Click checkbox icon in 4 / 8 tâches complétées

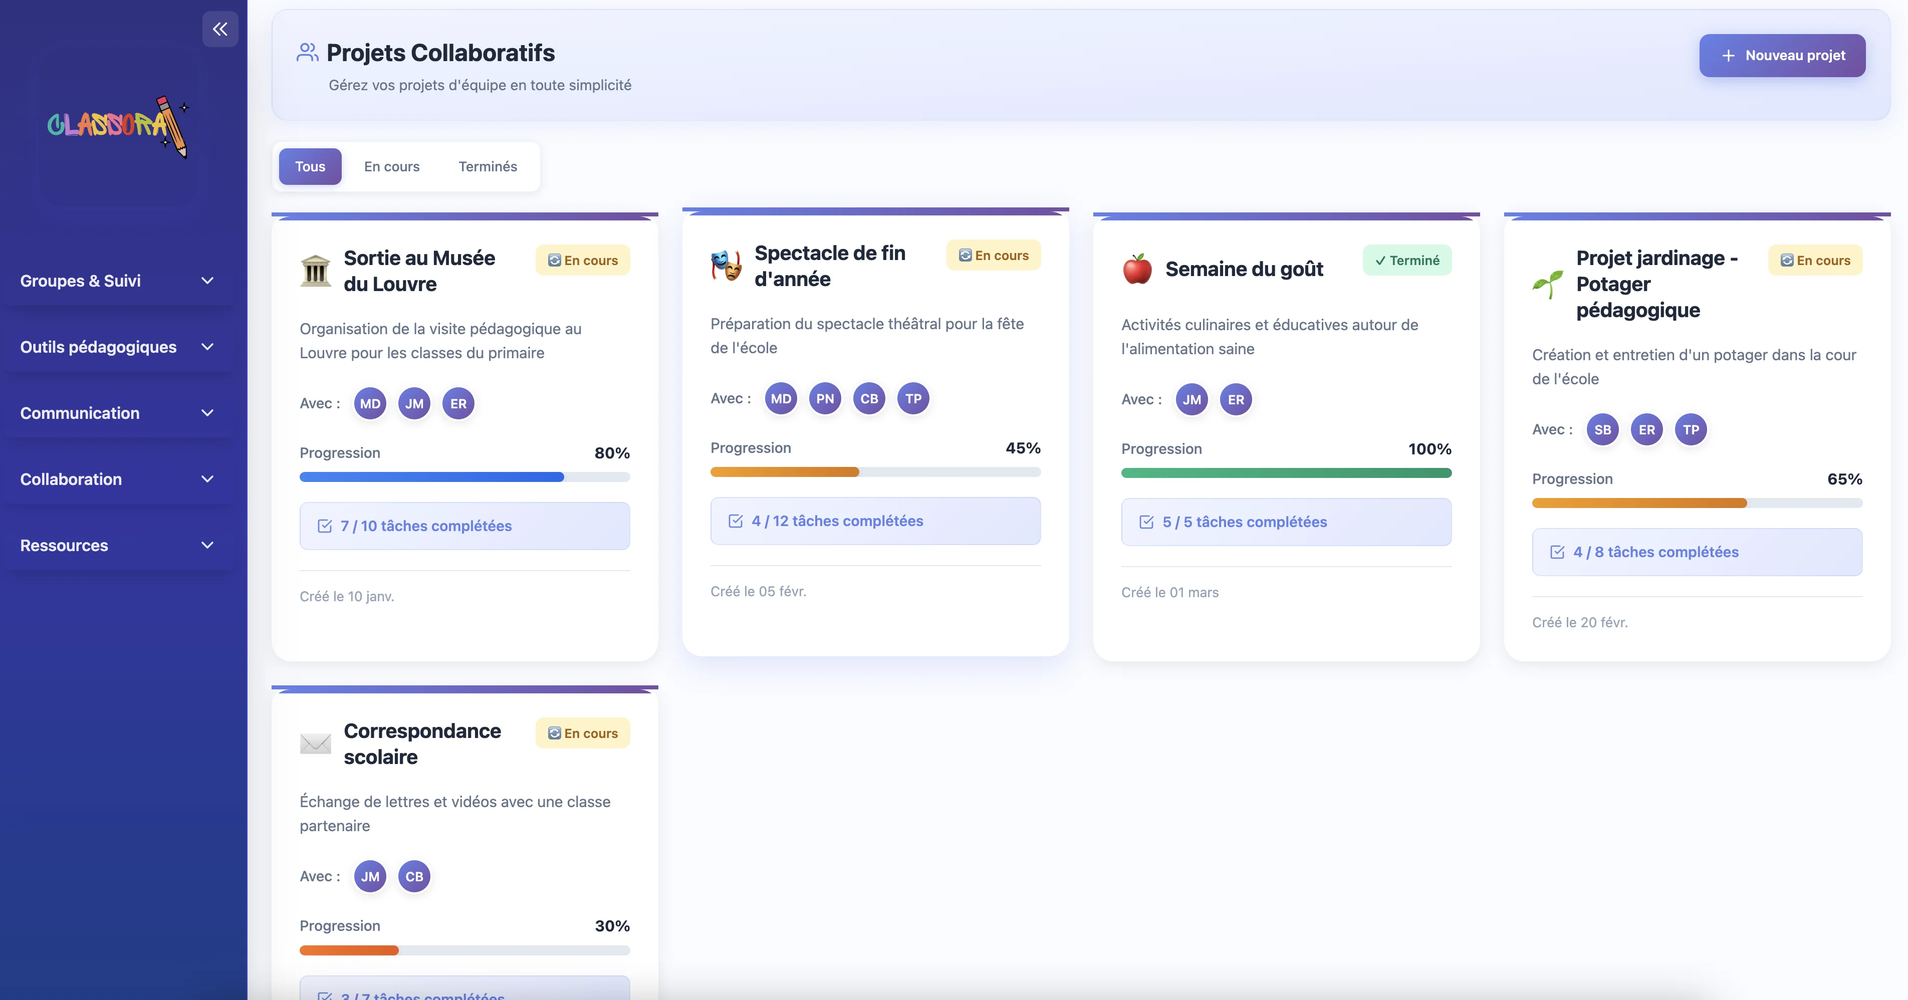(1557, 552)
